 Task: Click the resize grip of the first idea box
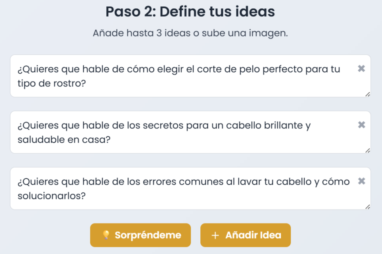pos(368,94)
